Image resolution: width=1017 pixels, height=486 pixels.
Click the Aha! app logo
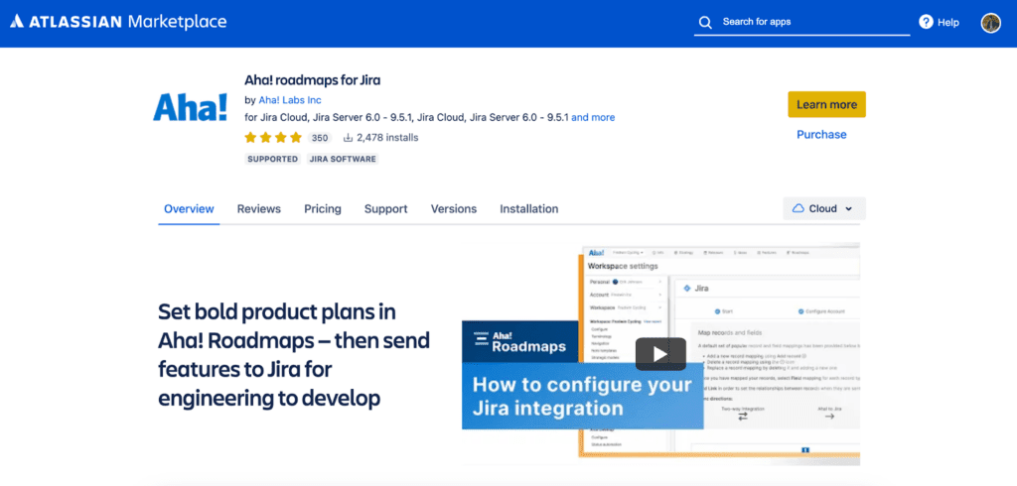pyautogui.click(x=190, y=107)
